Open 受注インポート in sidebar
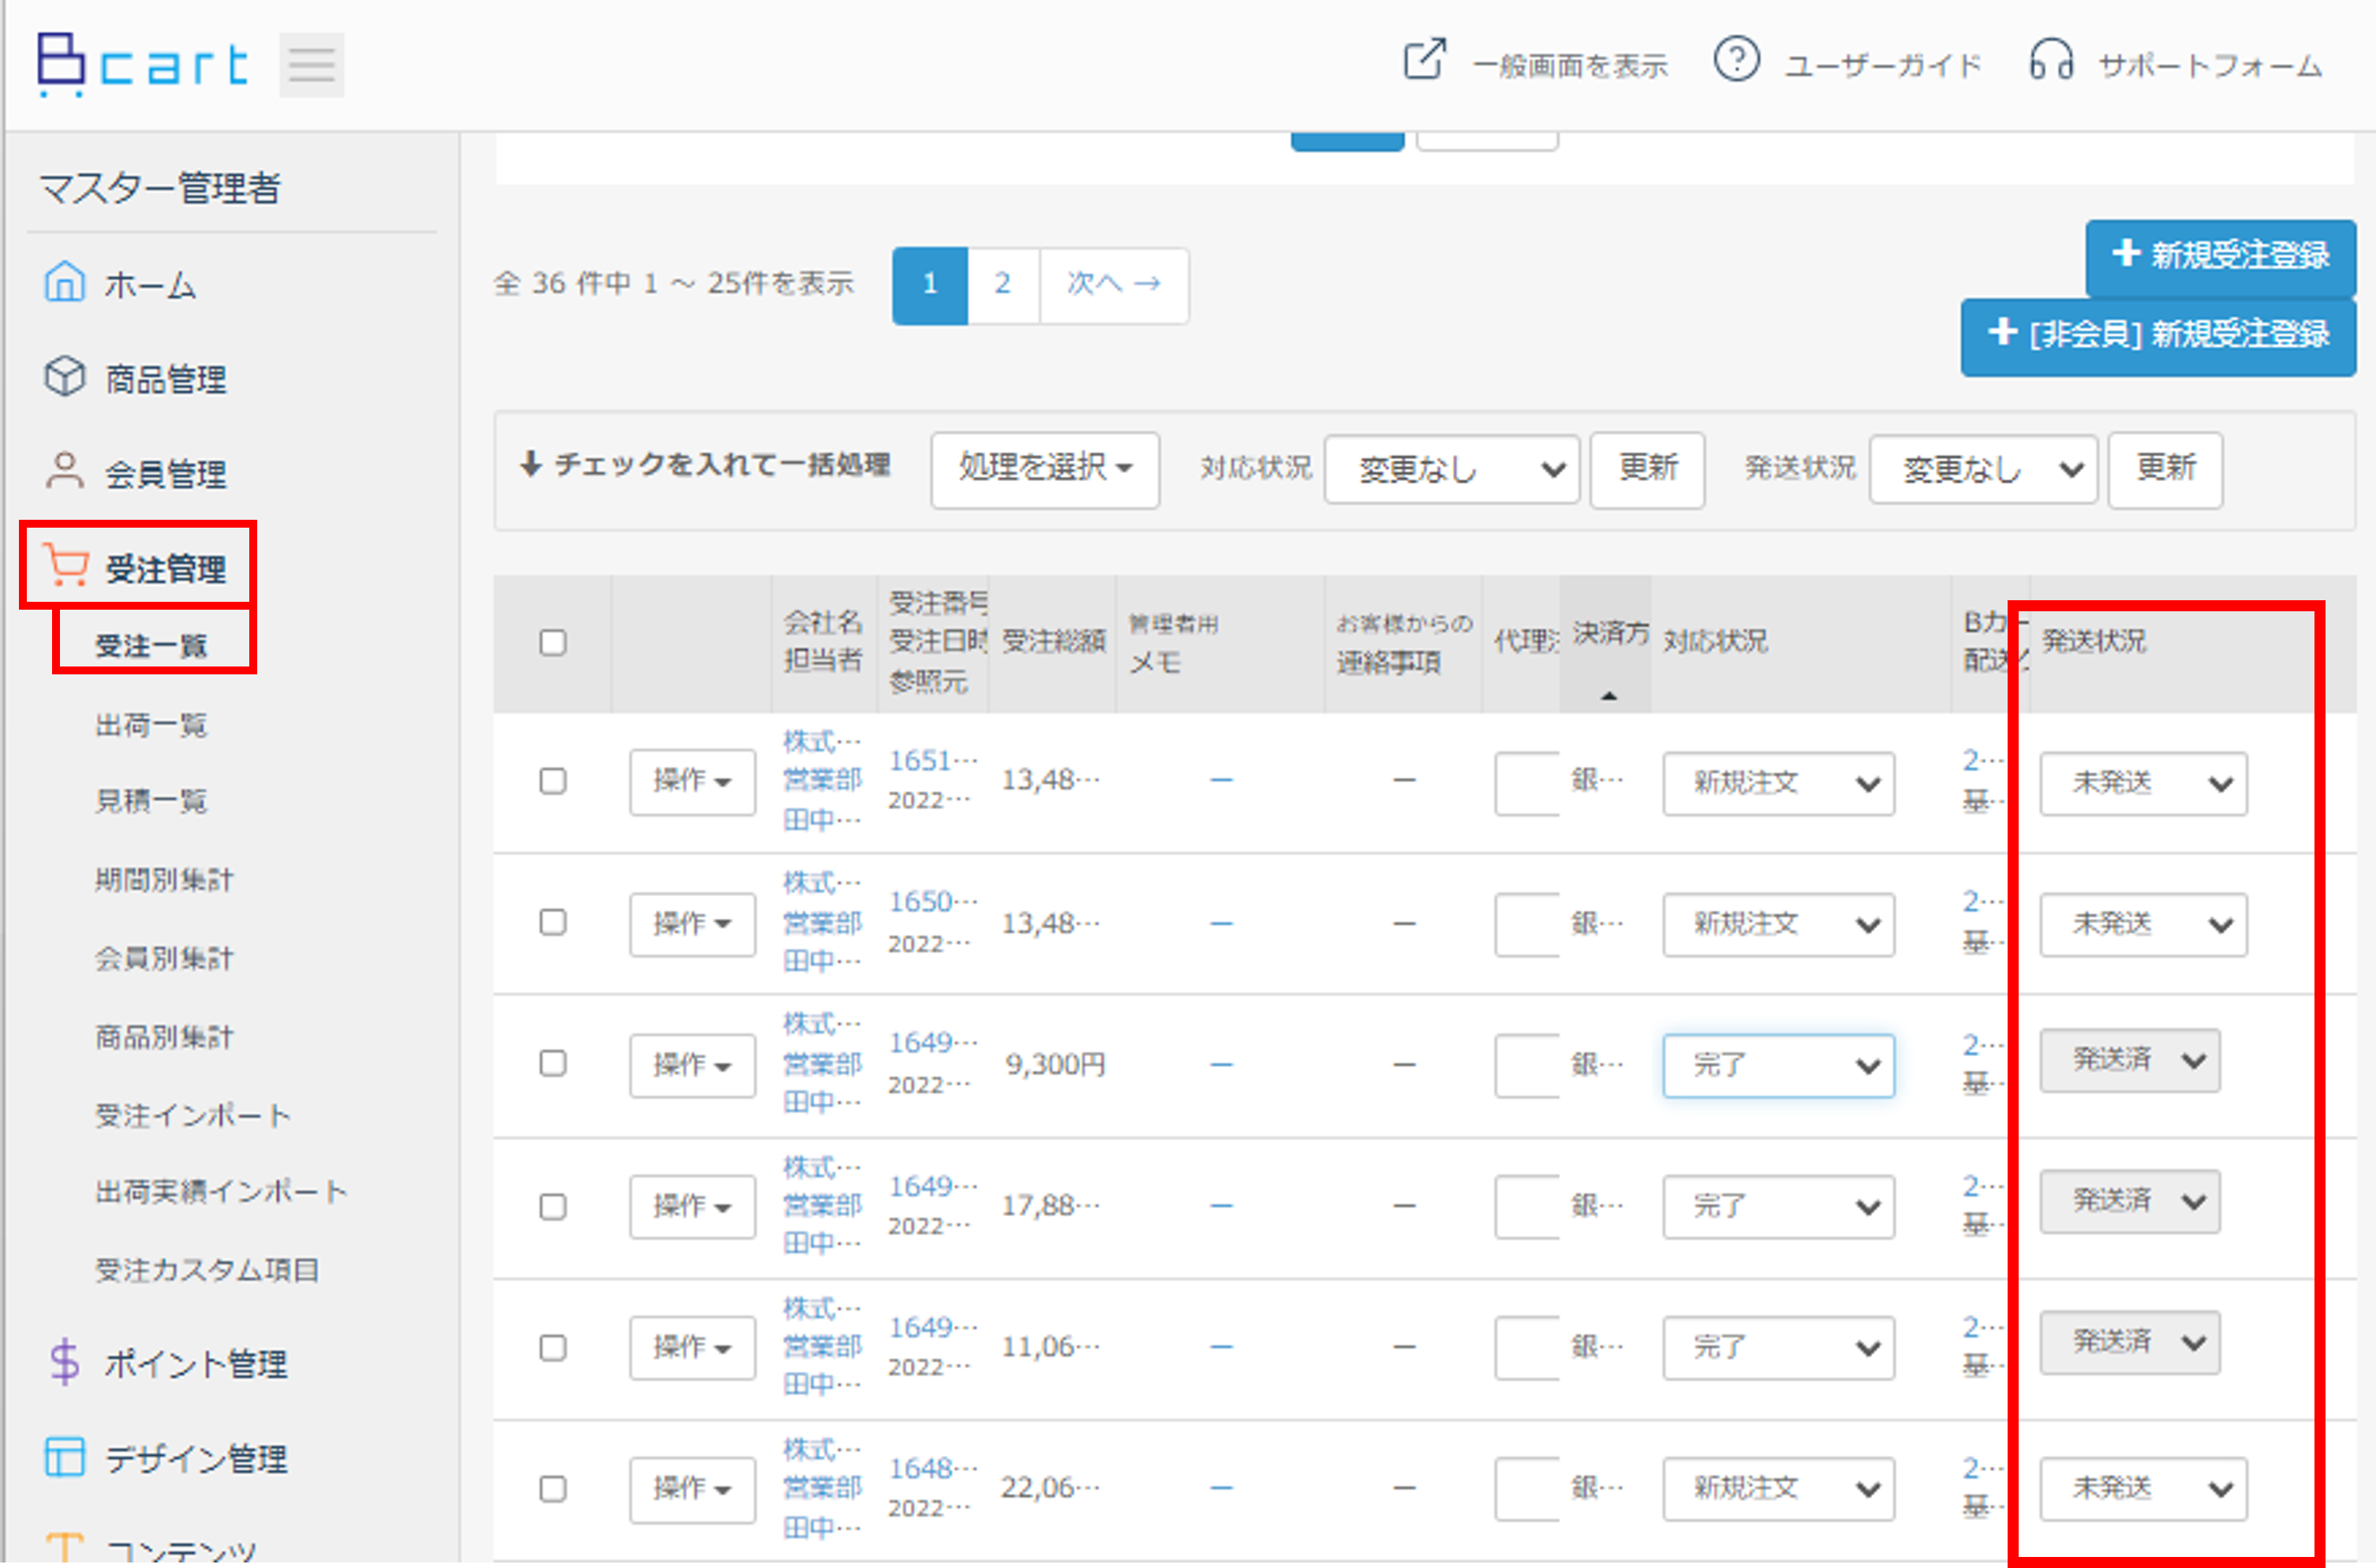2376x1568 pixels. pyautogui.click(x=193, y=1115)
